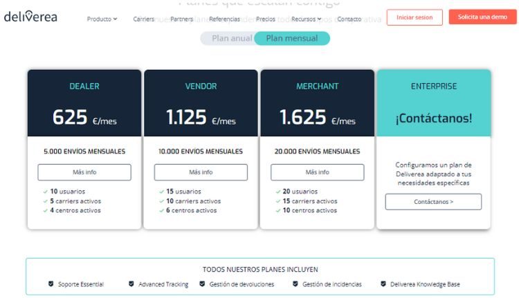519x298 pixels.
Task: Click the checkmark beside 4 centros activos
Action: coord(46,210)
